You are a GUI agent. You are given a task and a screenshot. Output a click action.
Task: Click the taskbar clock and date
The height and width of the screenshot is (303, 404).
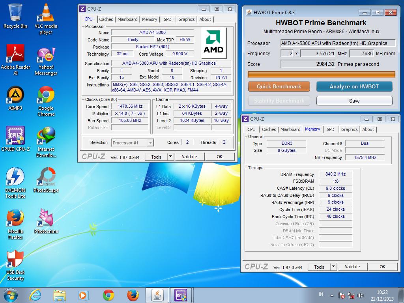pos(382,296)
